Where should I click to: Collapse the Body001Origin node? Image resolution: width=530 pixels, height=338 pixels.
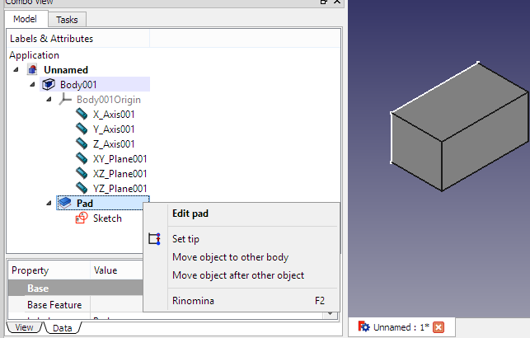(49, 99)
